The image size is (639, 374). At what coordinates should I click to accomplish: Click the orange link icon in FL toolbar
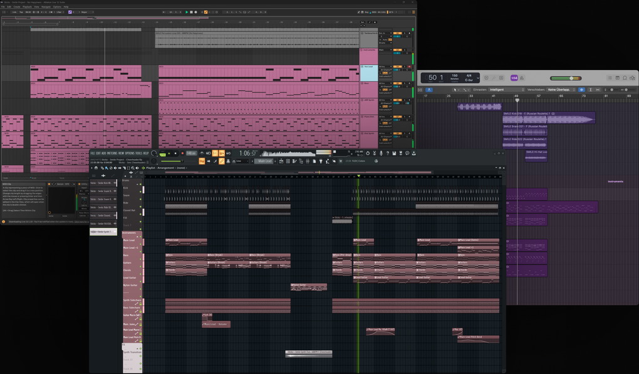coord(221,161)
